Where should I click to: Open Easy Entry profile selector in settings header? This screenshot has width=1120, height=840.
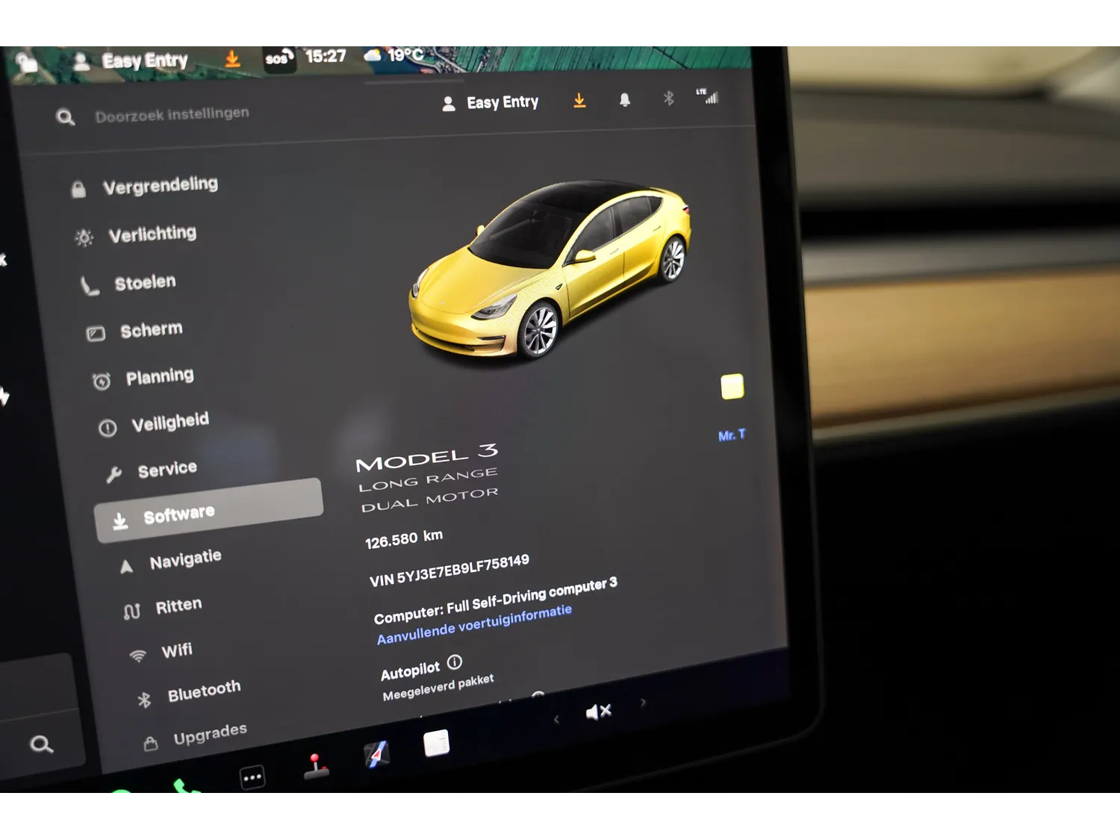tap(491, 103)
